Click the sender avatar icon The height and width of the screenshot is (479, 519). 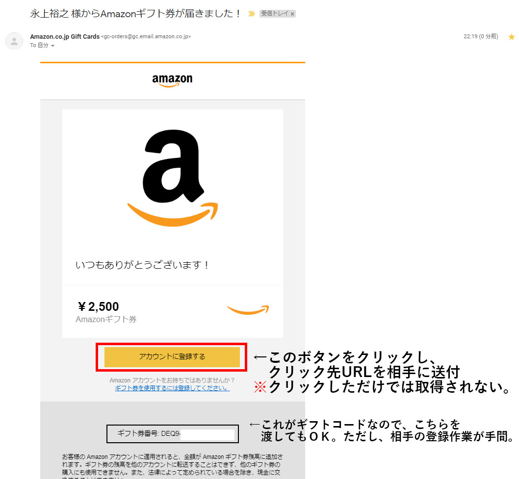click(14, 41)
